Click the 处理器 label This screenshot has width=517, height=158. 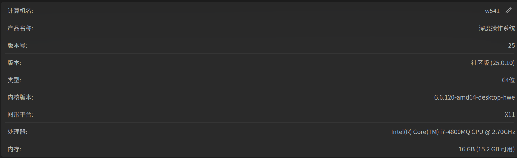tap(17, 132)
